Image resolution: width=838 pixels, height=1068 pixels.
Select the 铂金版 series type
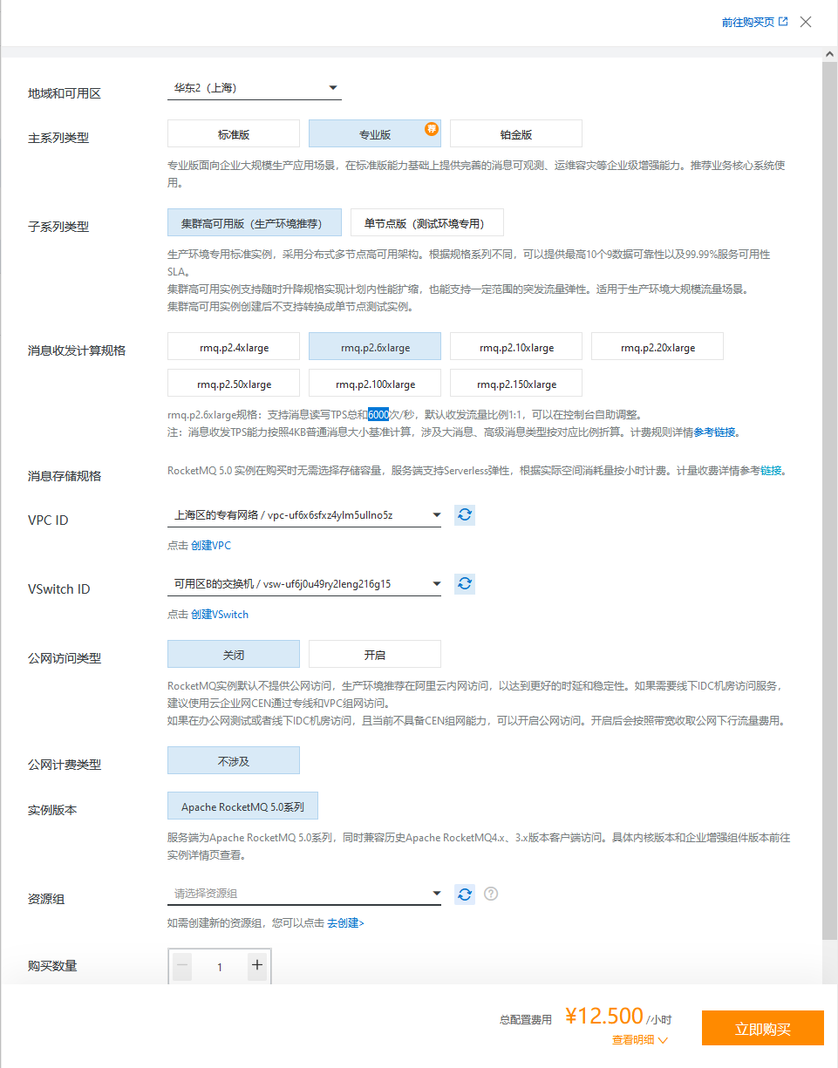pos(516,133)
